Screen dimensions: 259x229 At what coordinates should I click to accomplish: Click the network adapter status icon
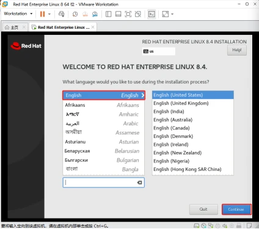click(x=211, y=226)
